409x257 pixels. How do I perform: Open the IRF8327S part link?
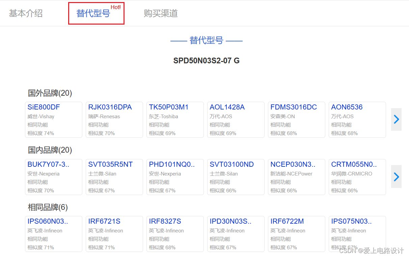(x=165, y=221)
